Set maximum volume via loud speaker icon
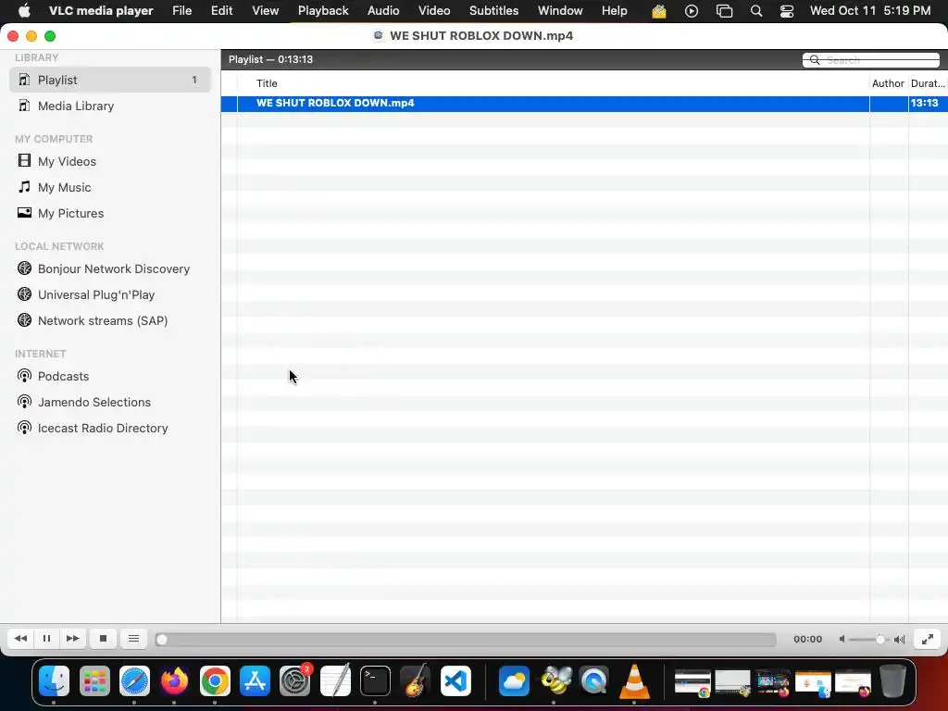 [900, 639]
